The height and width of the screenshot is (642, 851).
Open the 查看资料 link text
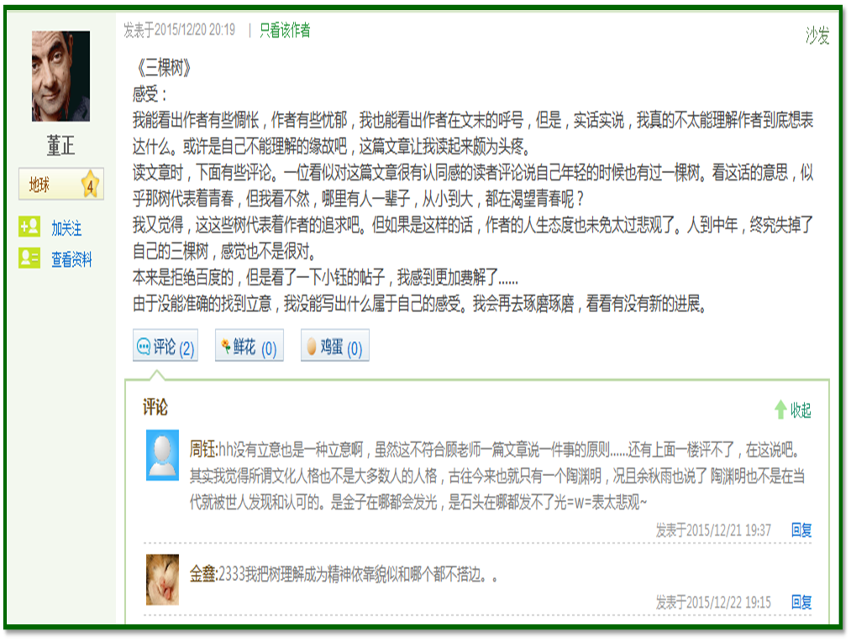tap(71, 259)
